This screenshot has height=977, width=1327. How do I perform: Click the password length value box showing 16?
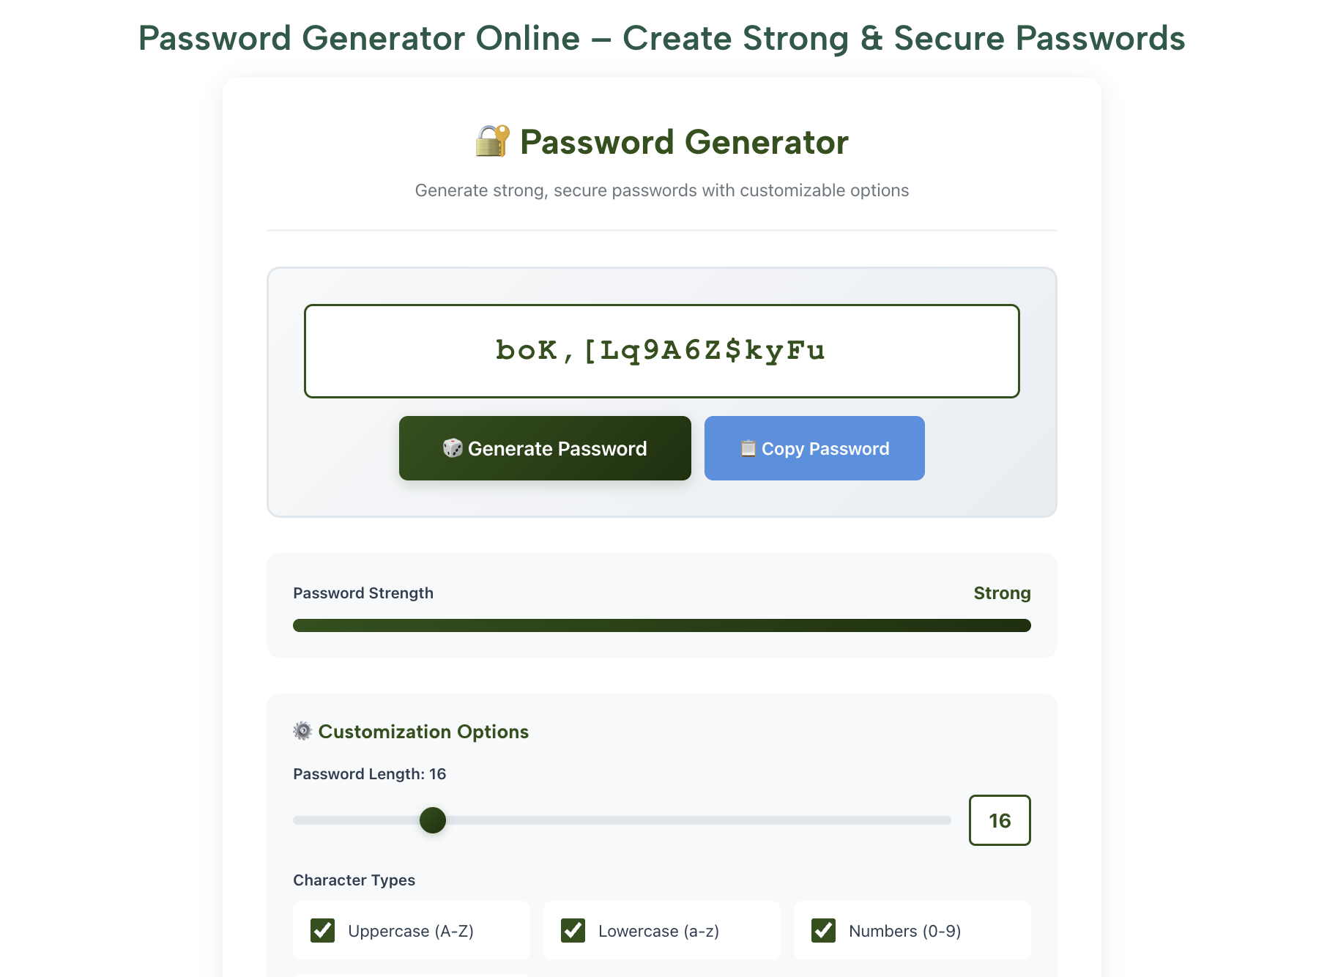(x=1000, y=820)
